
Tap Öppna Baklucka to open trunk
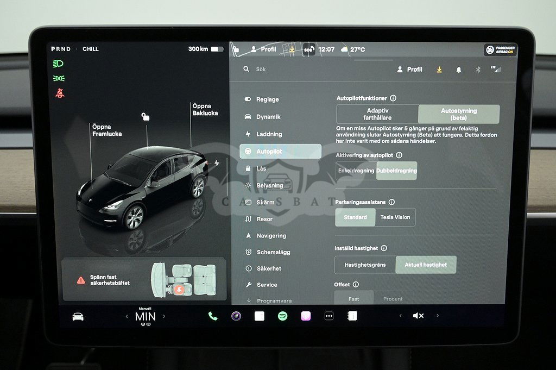click(205, 110)
